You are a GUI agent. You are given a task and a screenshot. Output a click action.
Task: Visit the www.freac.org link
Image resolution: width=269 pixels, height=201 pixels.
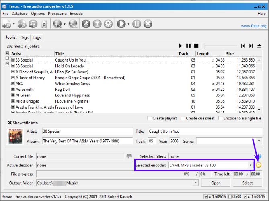pyautogui.click(x=254, y=26)
